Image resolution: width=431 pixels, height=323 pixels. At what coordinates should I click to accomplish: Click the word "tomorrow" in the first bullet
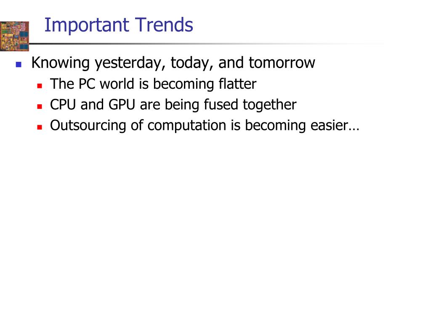[x=282, y=63]
